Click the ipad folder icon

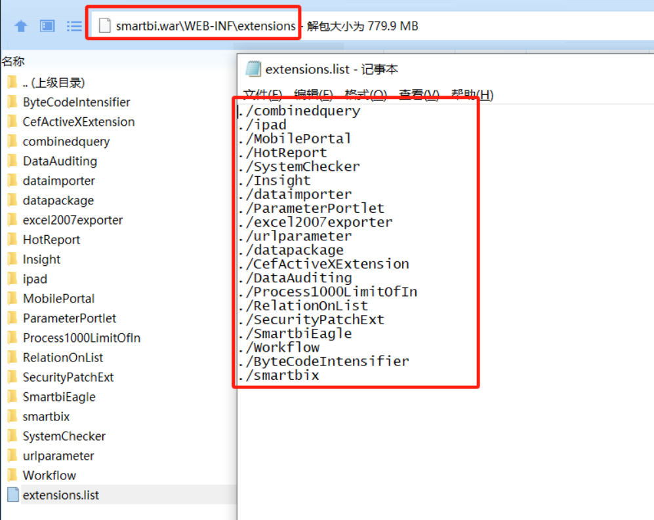pos(12,278)
